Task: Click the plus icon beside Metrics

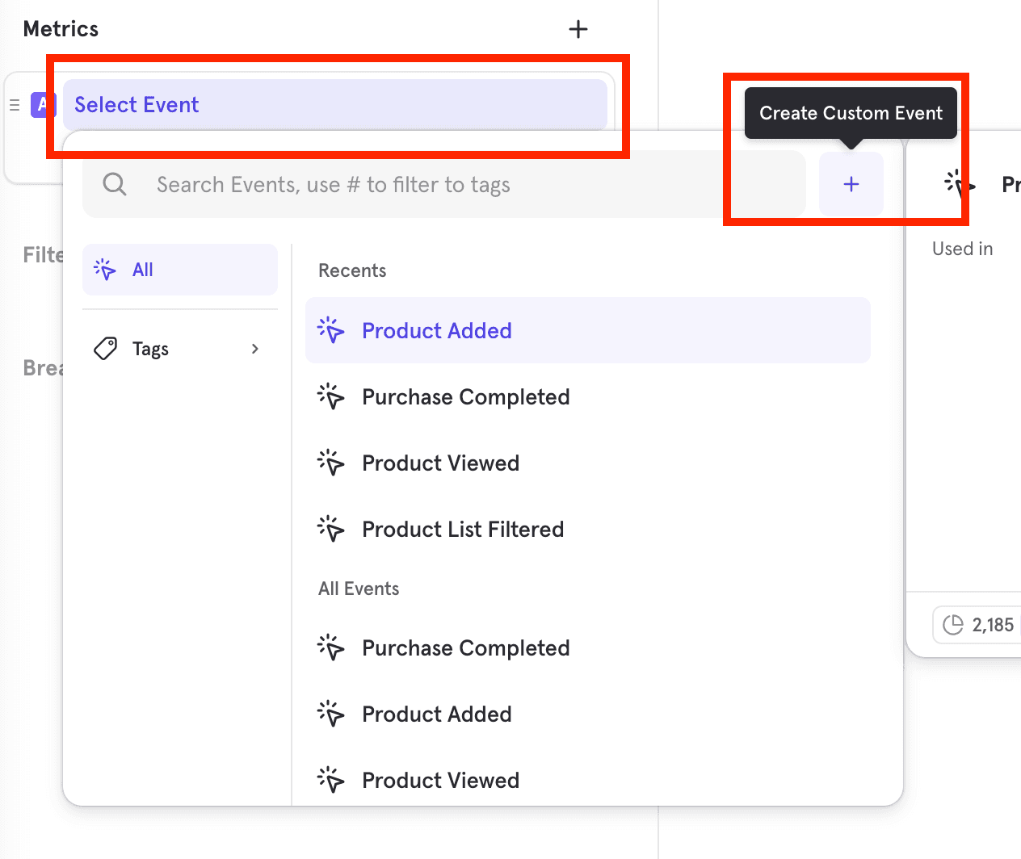Action: [x=578, y=30]
